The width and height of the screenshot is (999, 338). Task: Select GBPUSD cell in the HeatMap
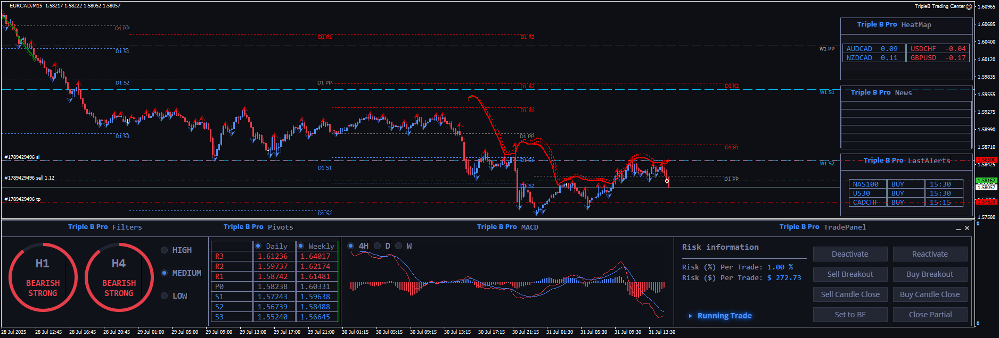[937, 58]
